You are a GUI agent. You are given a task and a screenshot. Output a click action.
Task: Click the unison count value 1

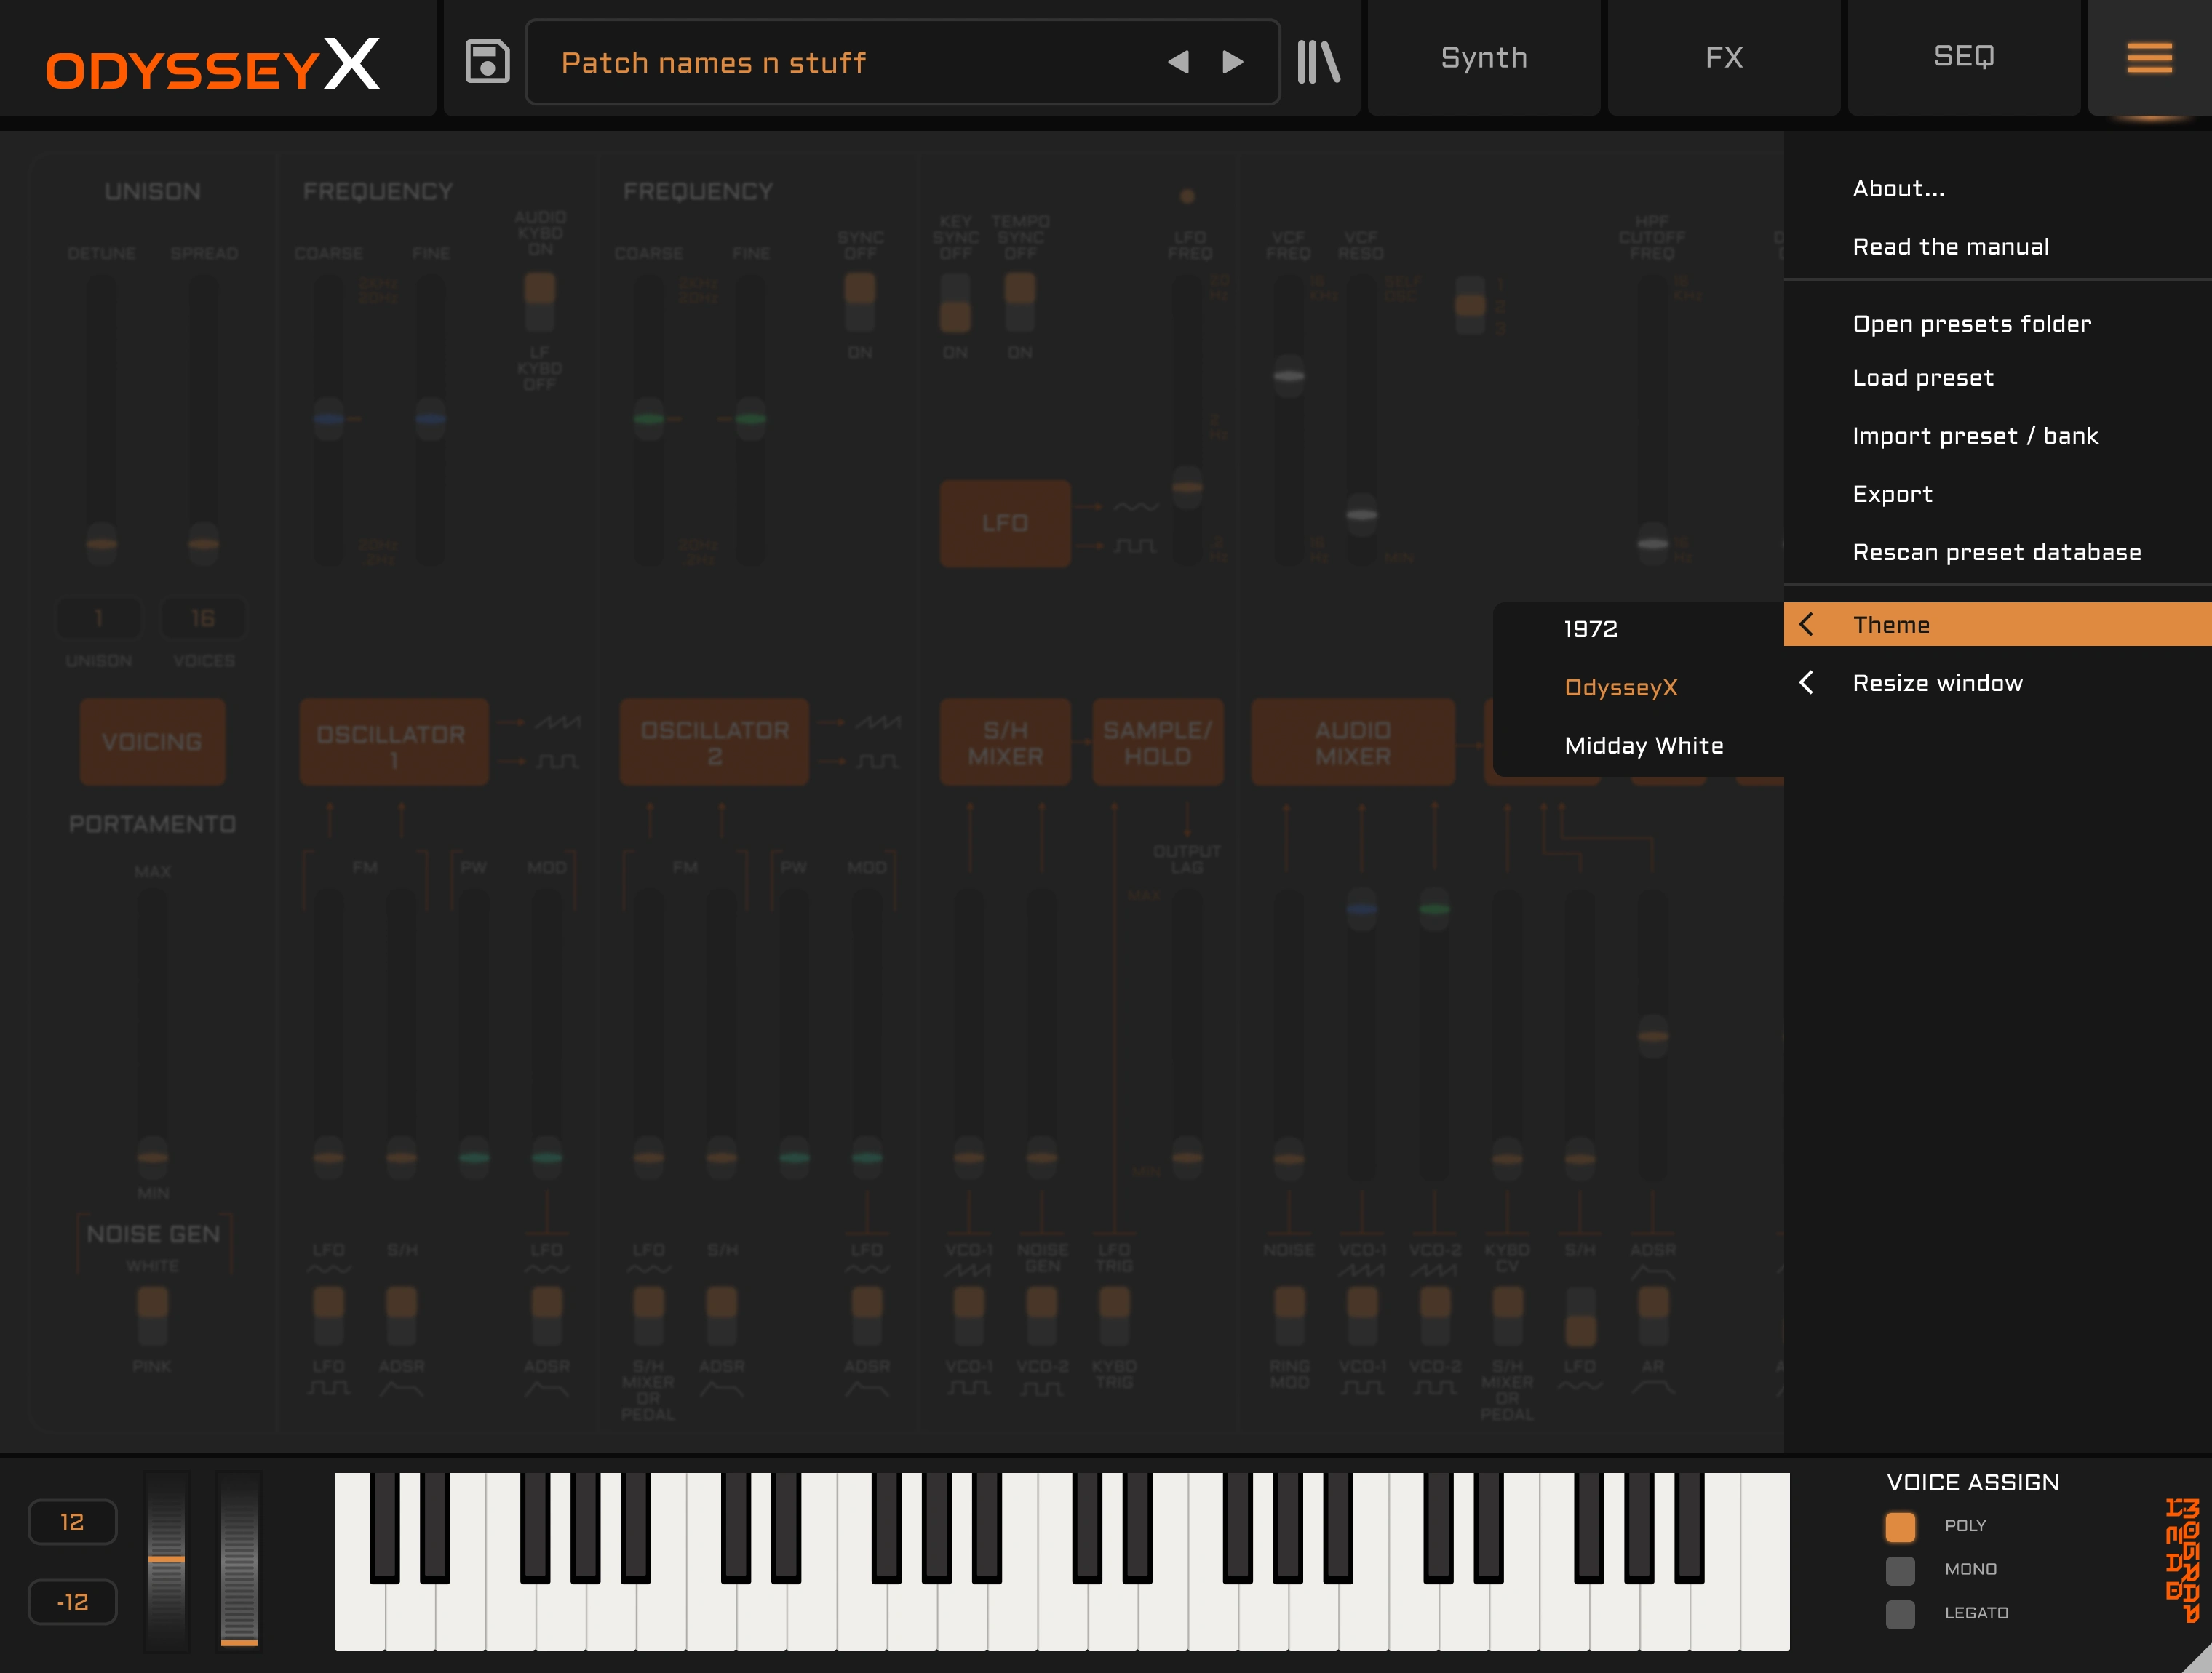pyautogui.click(x=98, y=618)
